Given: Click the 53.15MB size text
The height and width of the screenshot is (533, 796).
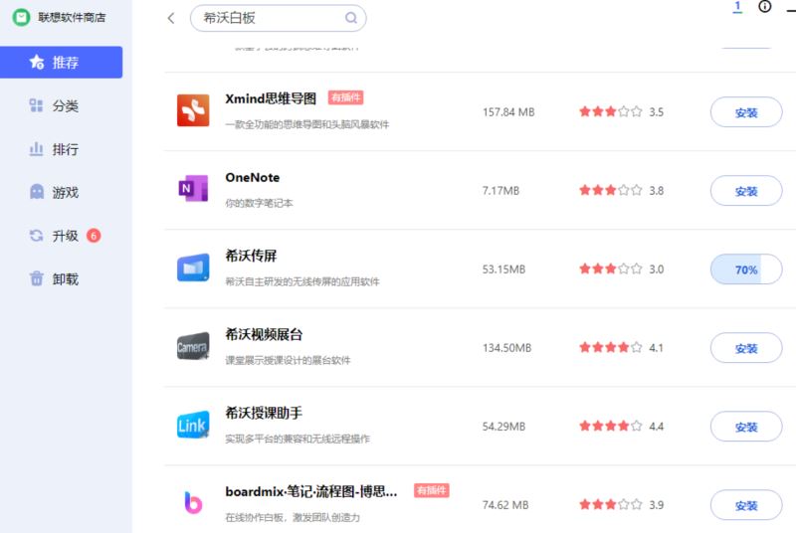Looking at the screenshot, I should [x=503, y=269].
